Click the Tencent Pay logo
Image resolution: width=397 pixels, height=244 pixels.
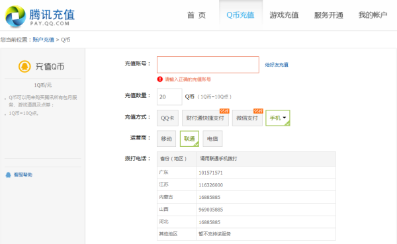(x=40, y=17)
